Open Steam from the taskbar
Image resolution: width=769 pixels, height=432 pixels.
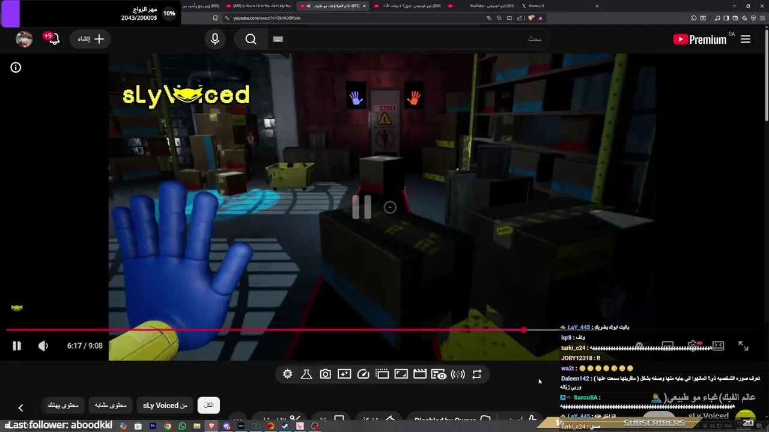285,426
